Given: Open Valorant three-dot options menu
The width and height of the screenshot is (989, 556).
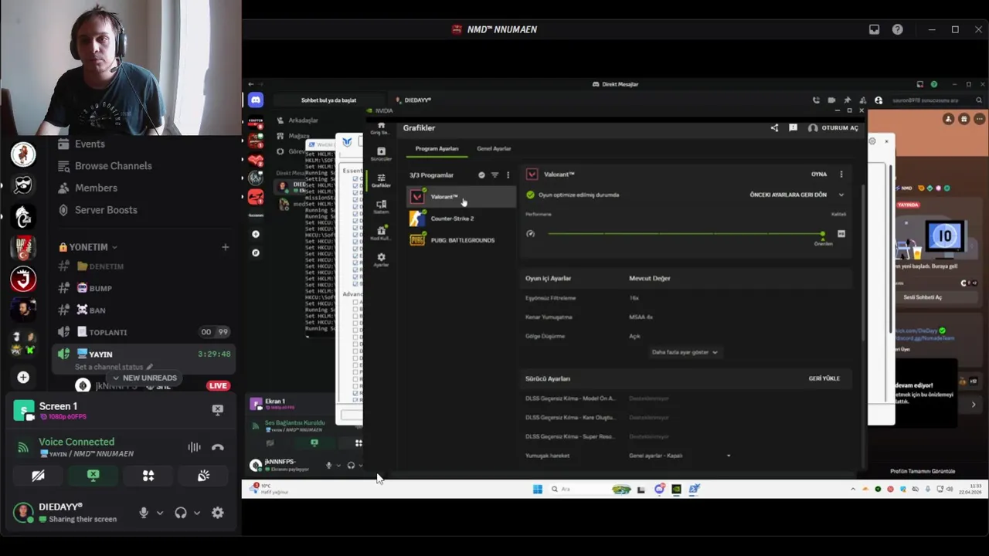Looking at the screenshot, I should [841, 175].
